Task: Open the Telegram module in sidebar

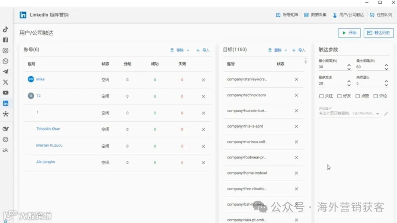Action: pyautogui.click(x=6, y=72)
